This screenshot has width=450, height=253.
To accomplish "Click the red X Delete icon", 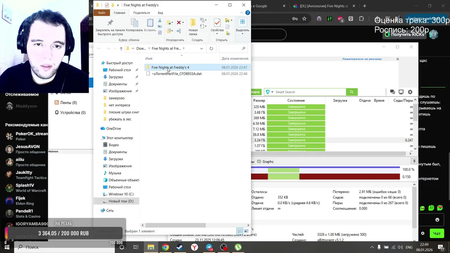I will pyautogui.click(x=179, y=22).
